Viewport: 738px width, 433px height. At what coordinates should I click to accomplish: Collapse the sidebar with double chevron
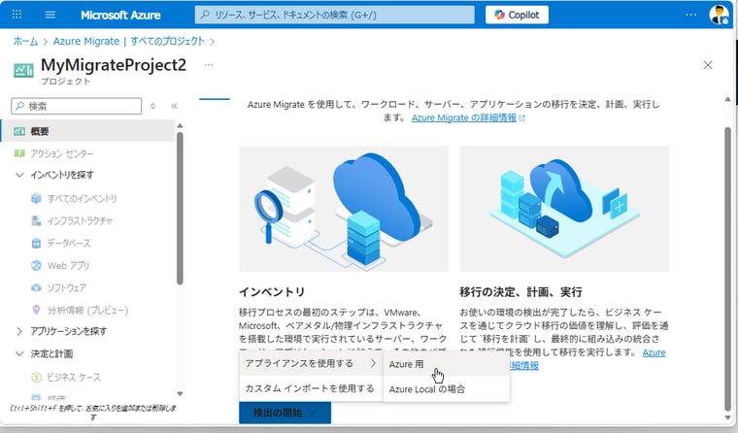tap(174, 106)
